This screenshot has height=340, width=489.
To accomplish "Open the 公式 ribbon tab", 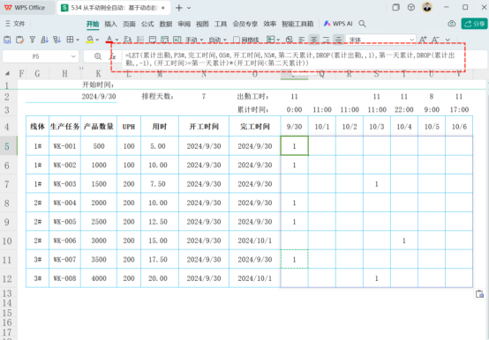I will tap(147, 24).
